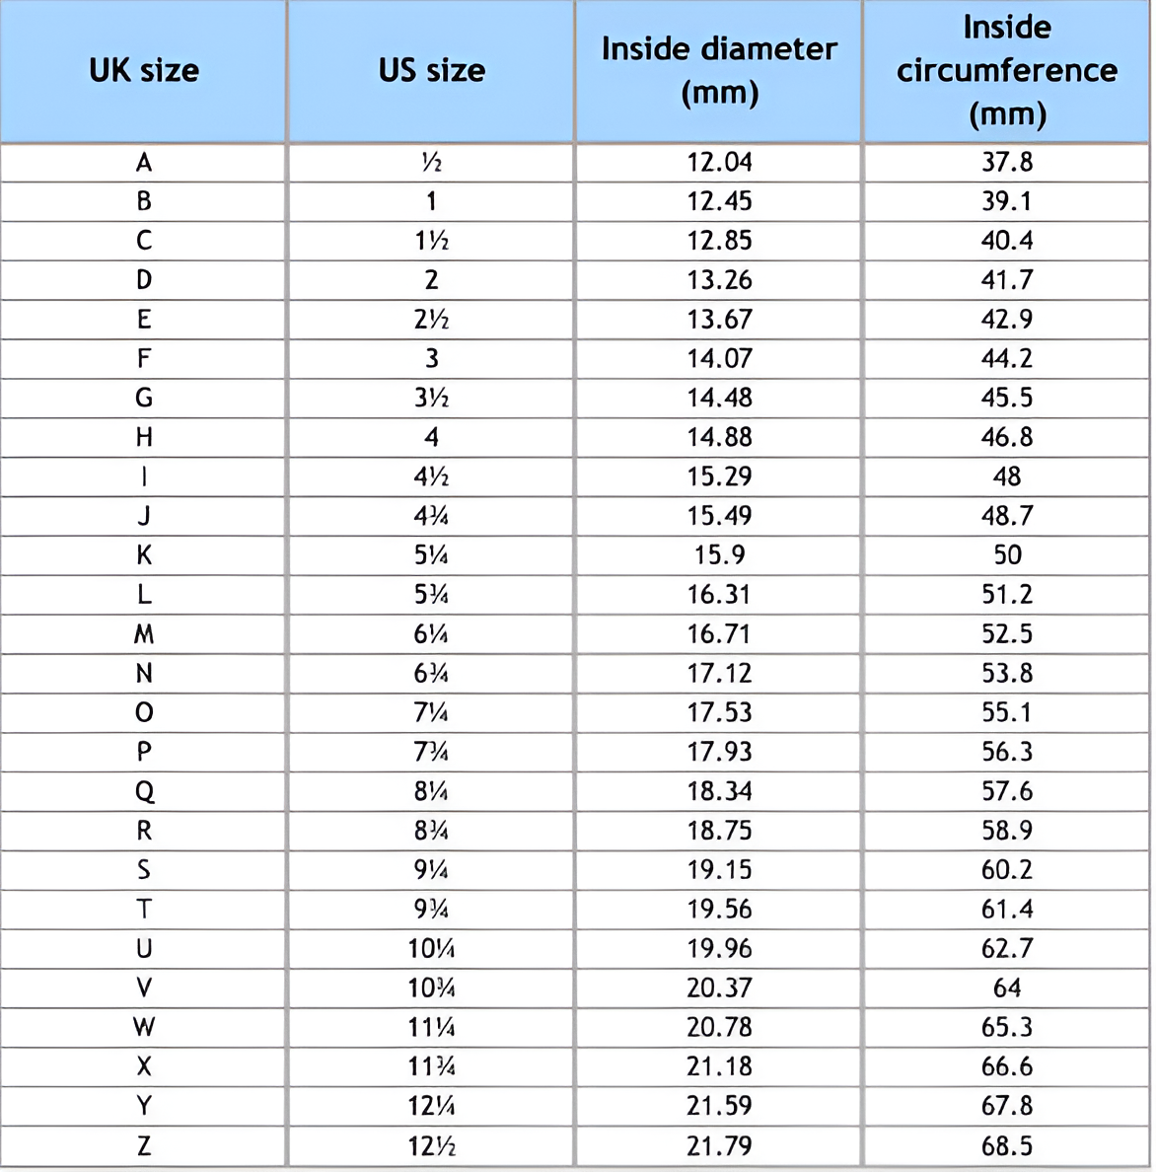Click UK size cell A
Viewport: 1156px width, 1172px height.
(x=144, y=162)
